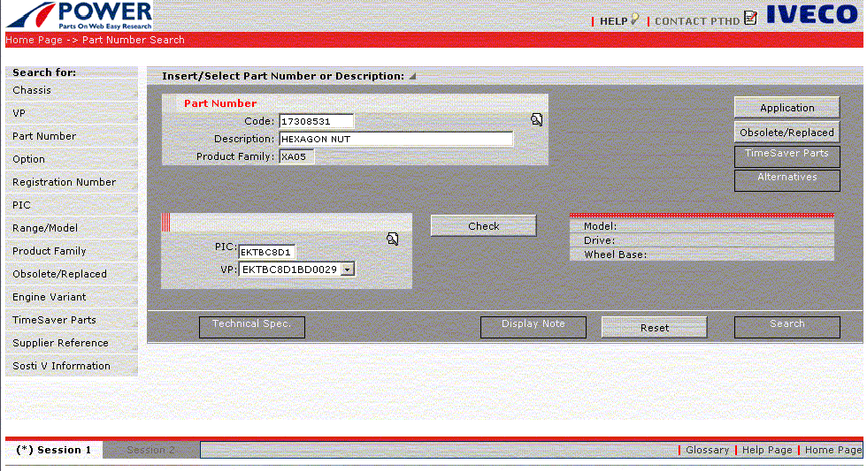867x471 pixels.
Task: Collapse the Insert/Select Part Number triangle
Action: [x=412, y=76]
